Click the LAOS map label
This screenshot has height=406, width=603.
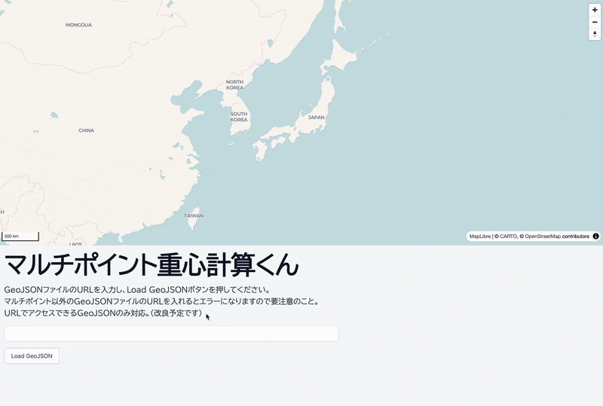(76, 244)
